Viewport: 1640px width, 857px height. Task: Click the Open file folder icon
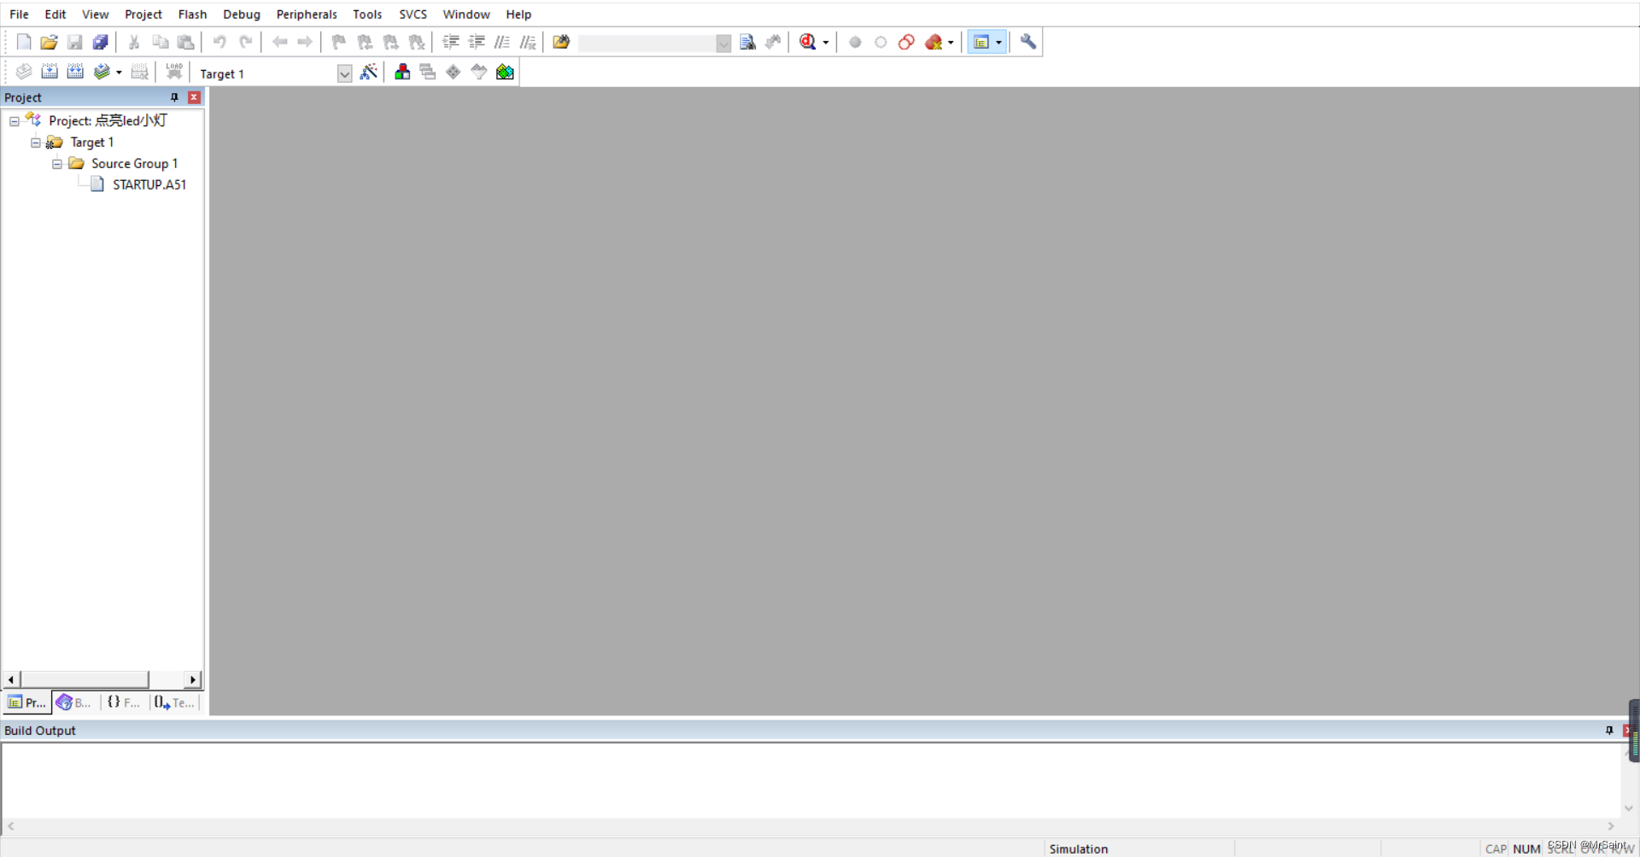pyautogui.click(x=50, y=42)
